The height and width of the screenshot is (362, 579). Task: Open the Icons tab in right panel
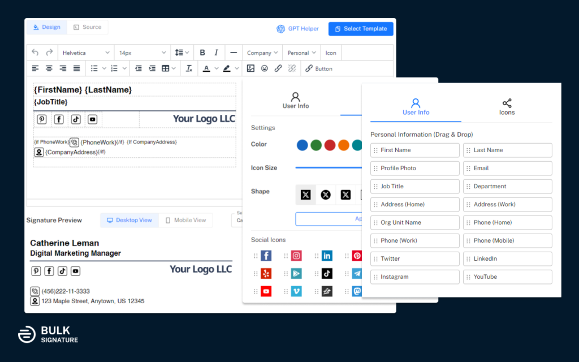click(507, 106)
